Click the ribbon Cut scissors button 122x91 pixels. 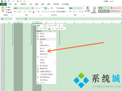click(8, 7)
